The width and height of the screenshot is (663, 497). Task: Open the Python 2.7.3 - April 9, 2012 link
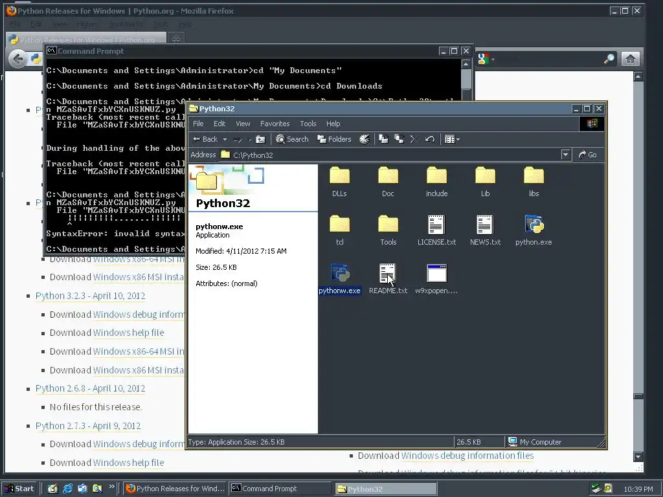point(88,426)
